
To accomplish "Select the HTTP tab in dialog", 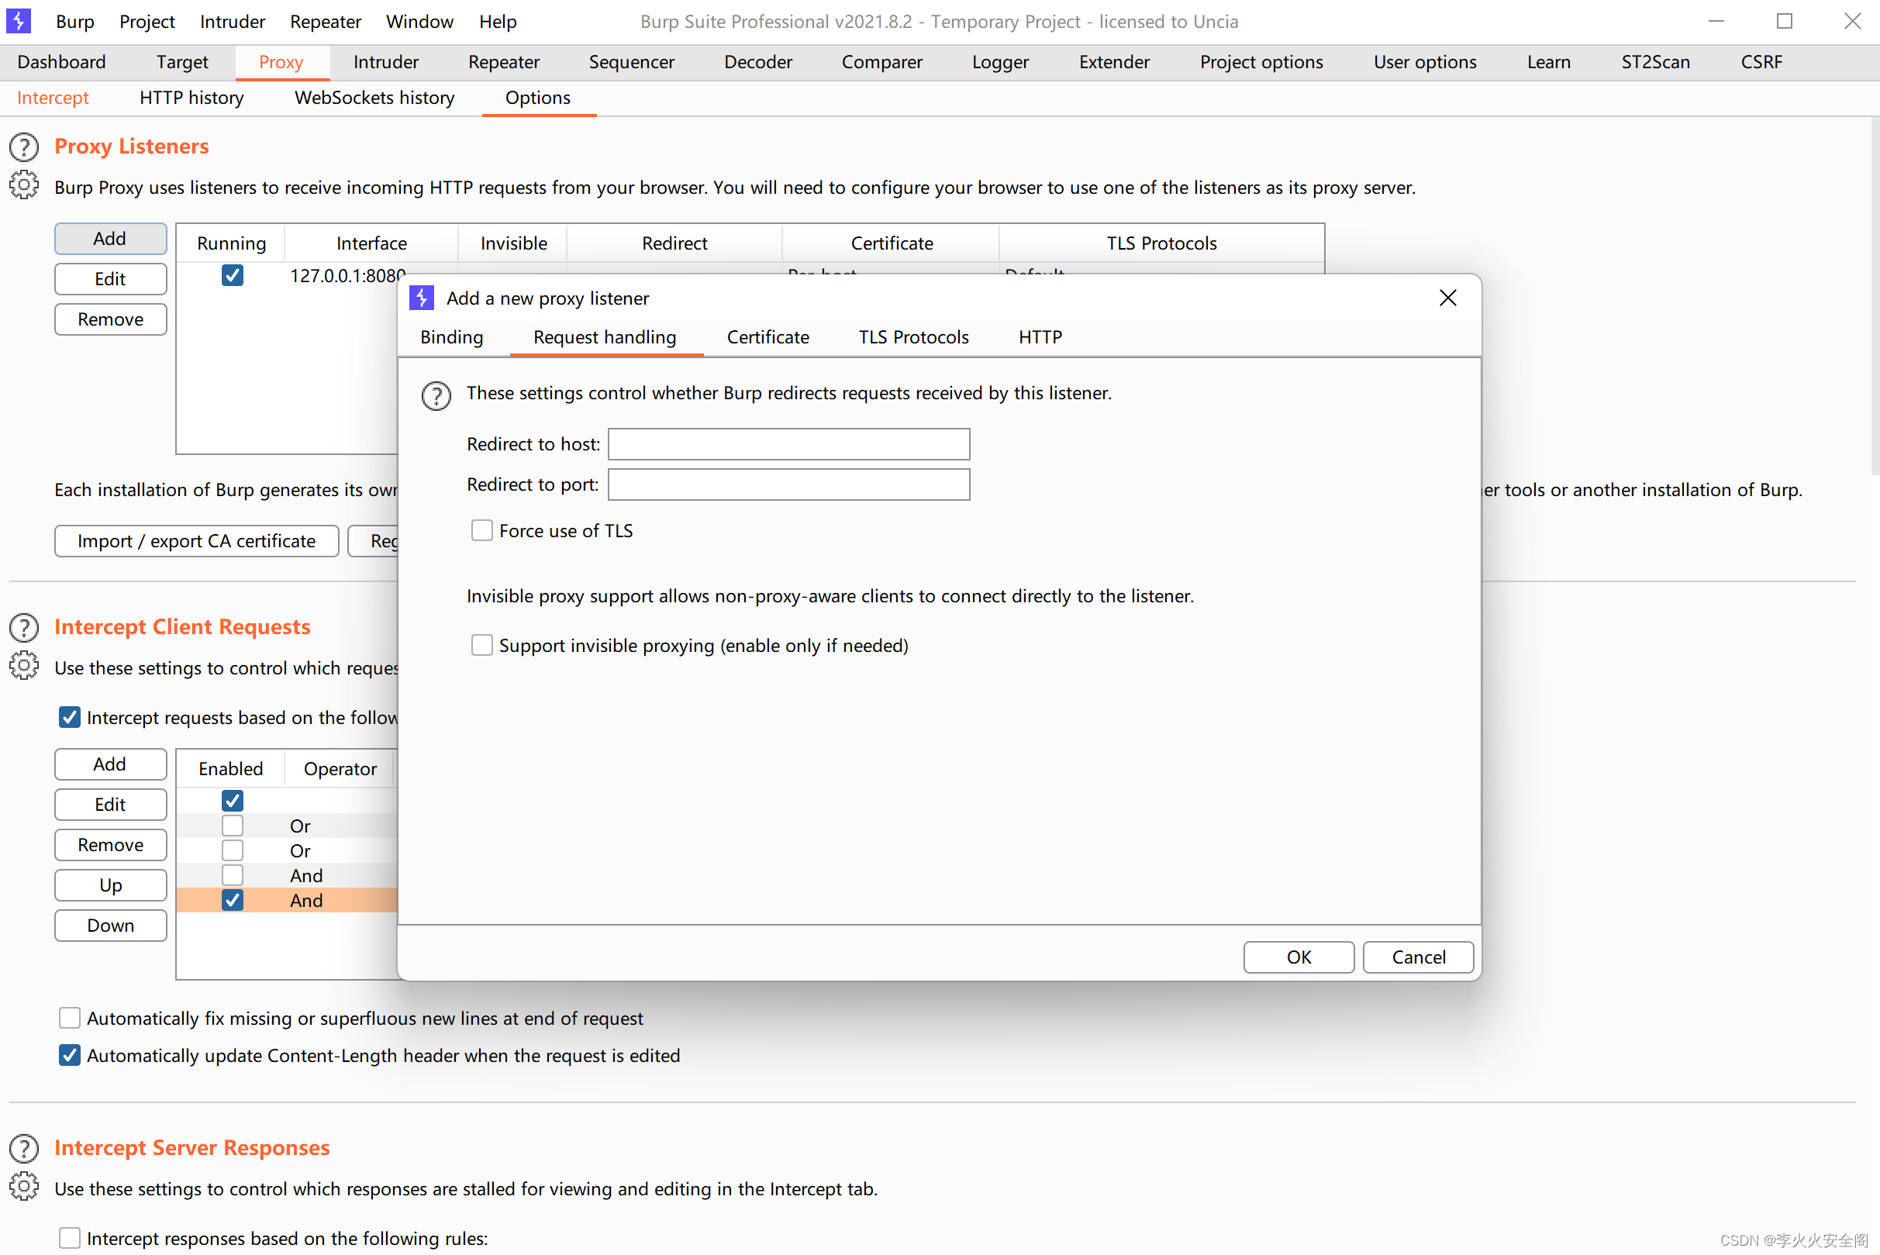I will pos(1040,338).
